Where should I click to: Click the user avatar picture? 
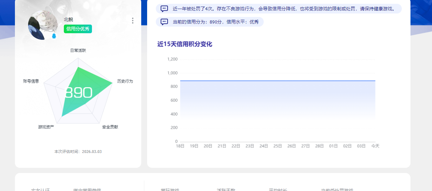[43, 25]
